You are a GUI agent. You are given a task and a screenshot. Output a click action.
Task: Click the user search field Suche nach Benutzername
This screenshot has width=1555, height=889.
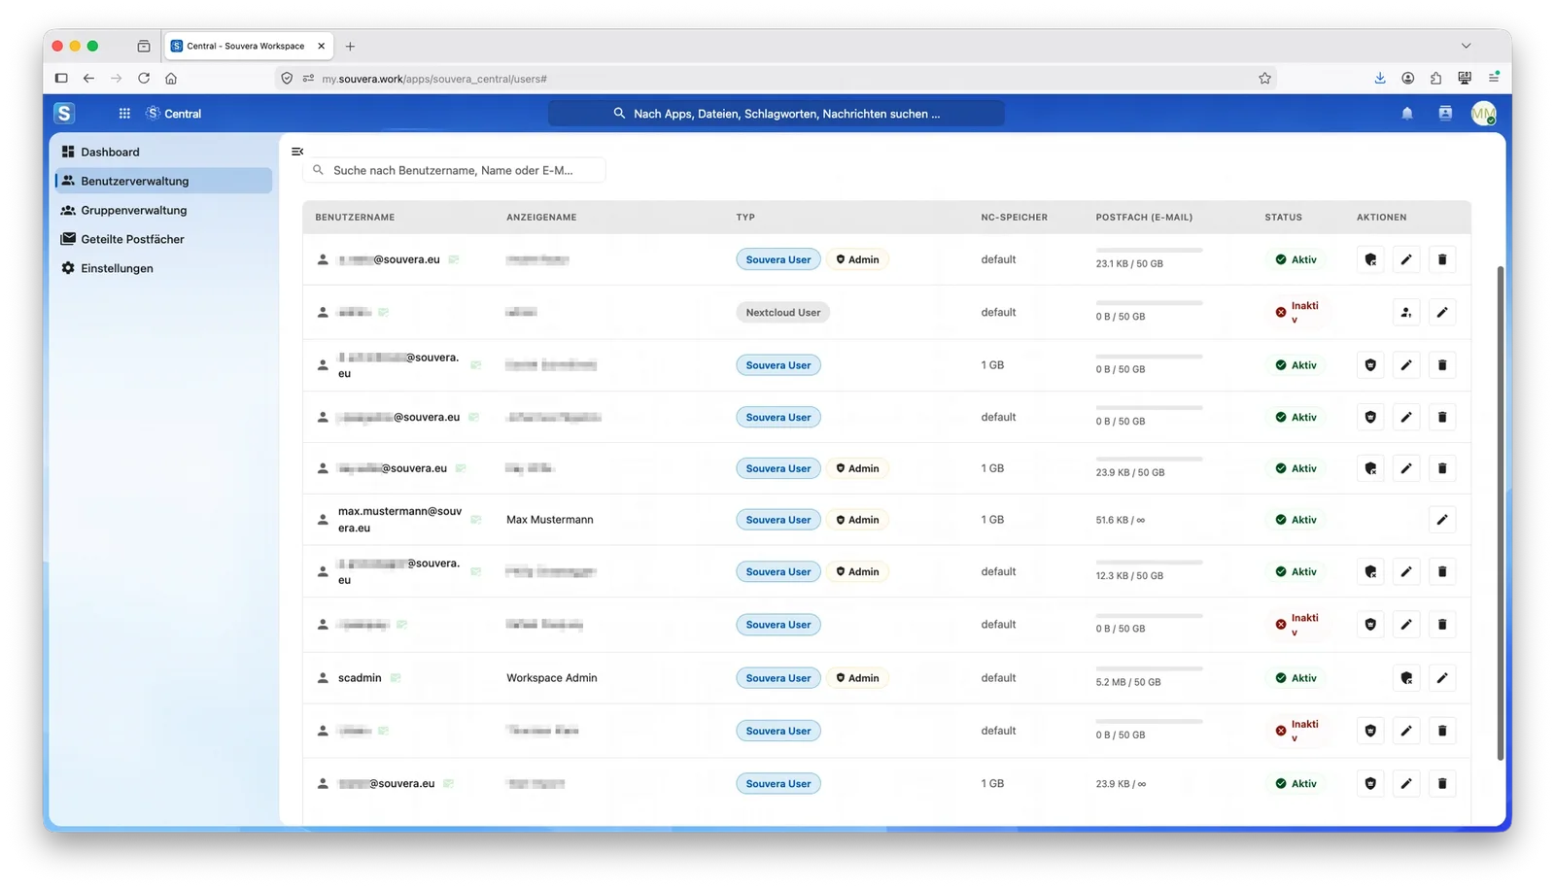point(454,170)
